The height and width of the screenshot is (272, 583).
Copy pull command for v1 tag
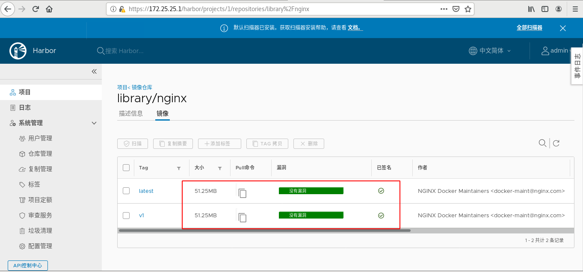coord(243,217)
